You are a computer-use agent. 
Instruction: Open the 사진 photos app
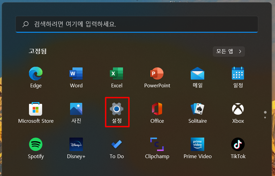pos(76,113)
